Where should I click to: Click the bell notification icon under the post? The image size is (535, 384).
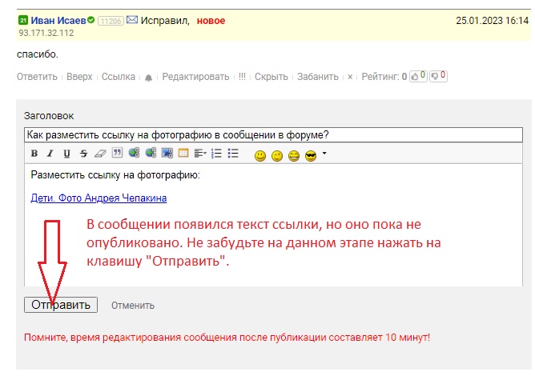148,78
